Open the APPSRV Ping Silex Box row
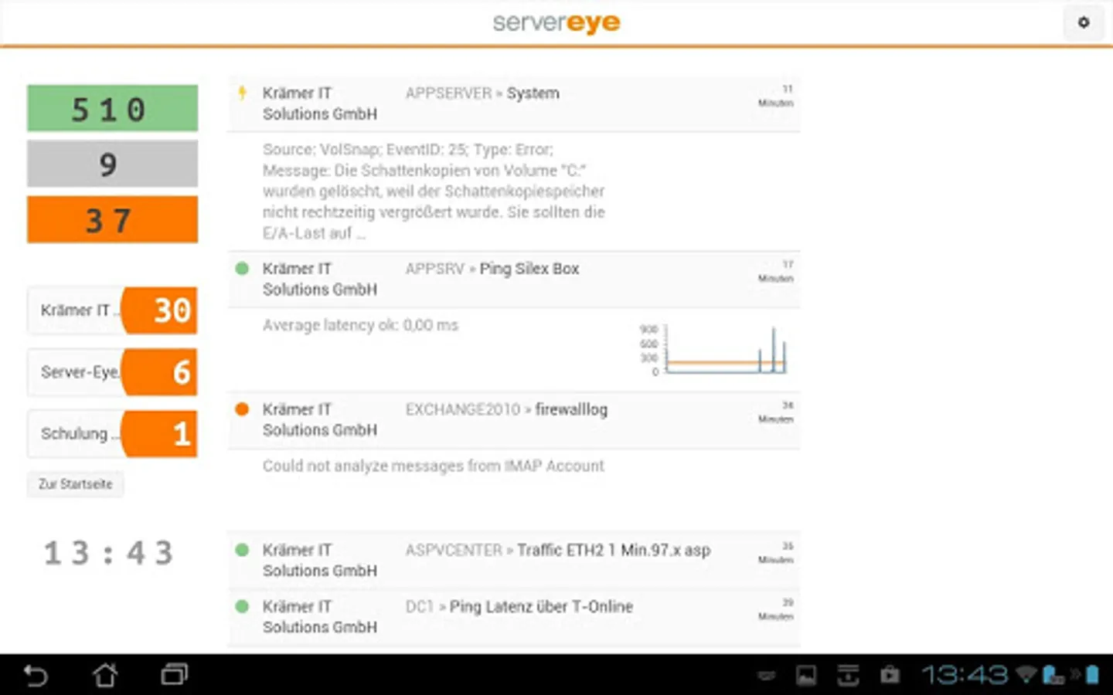1113x695 pixels. [514, 279]
